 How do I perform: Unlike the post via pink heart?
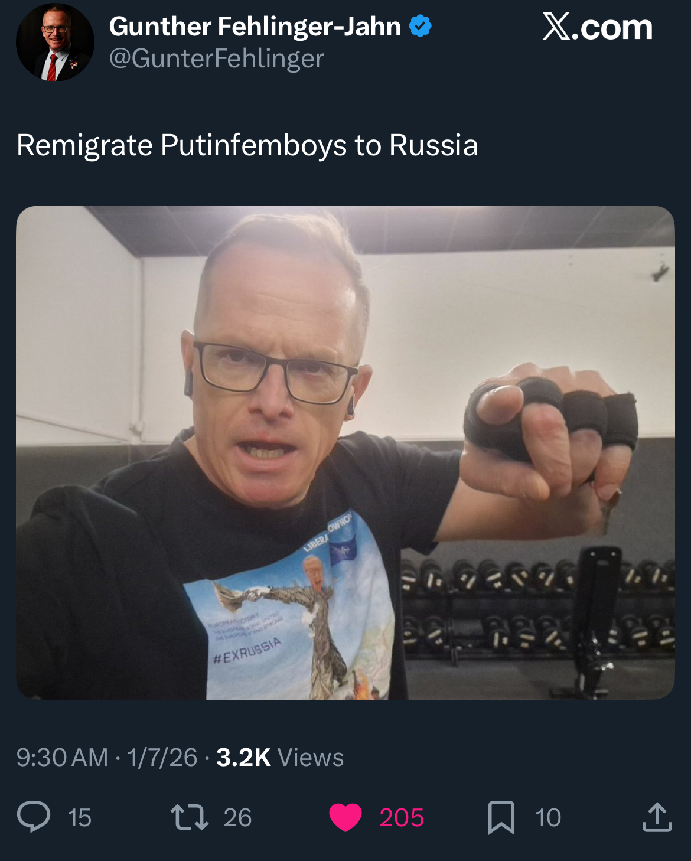[345, 818]
